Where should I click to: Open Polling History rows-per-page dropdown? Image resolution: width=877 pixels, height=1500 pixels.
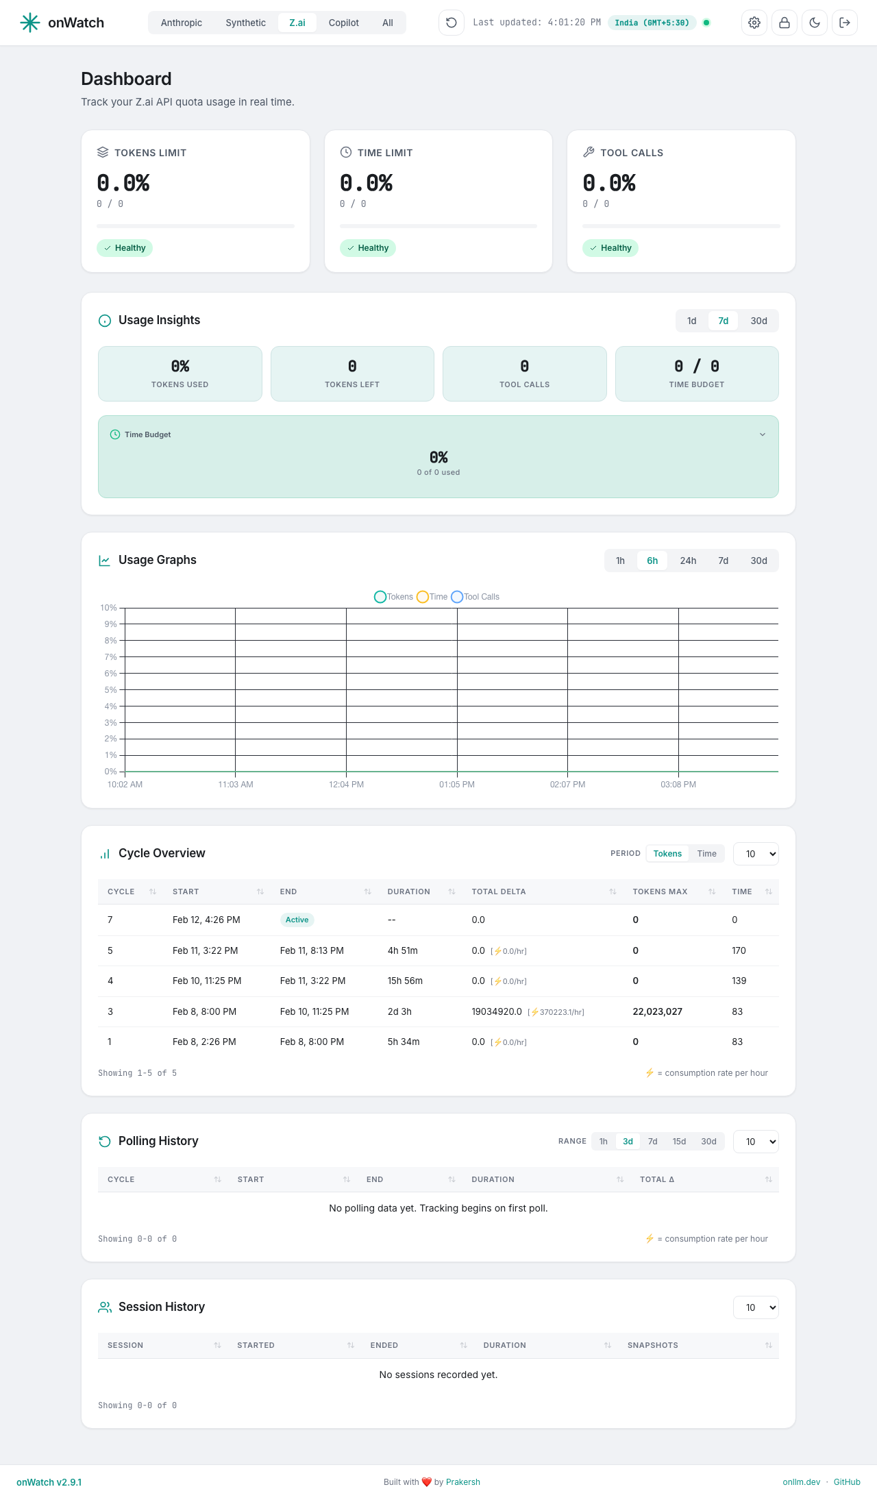[756, 1142]
